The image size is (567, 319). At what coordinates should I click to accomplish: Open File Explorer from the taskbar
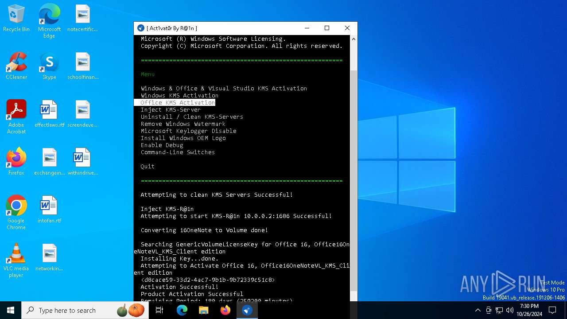click(x=204, y=310)
